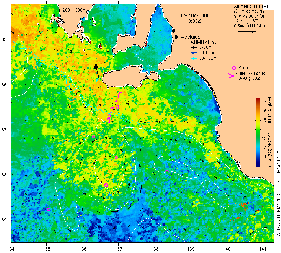Screen dimensions: 281x253
Task: Click the bold Argo circle inside the eddy
Action: point(106,185)
